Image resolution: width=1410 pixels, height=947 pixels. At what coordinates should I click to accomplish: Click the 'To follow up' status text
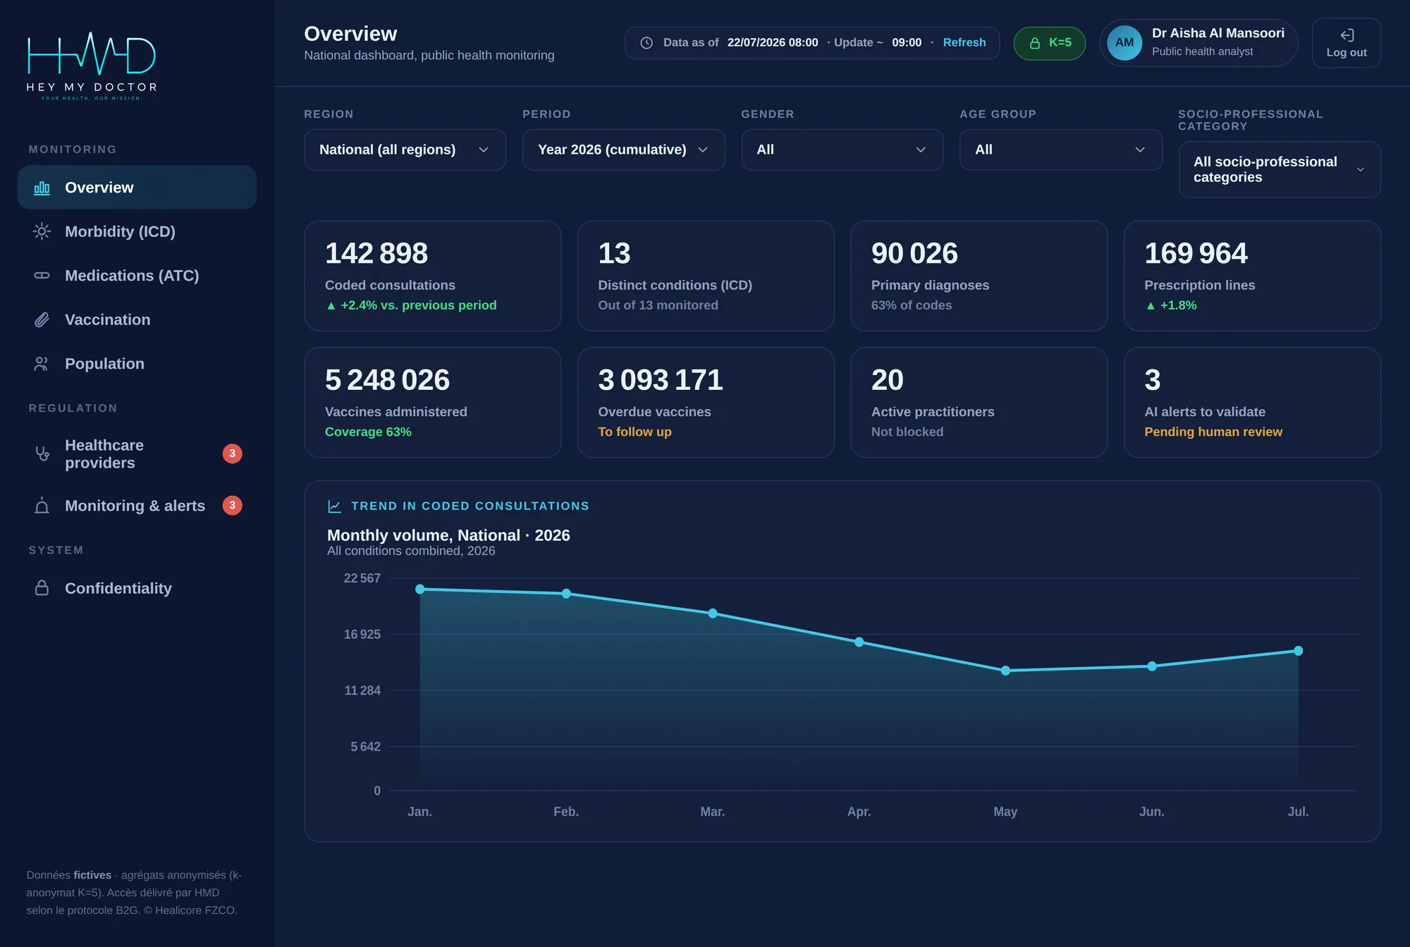click(634, 432)
